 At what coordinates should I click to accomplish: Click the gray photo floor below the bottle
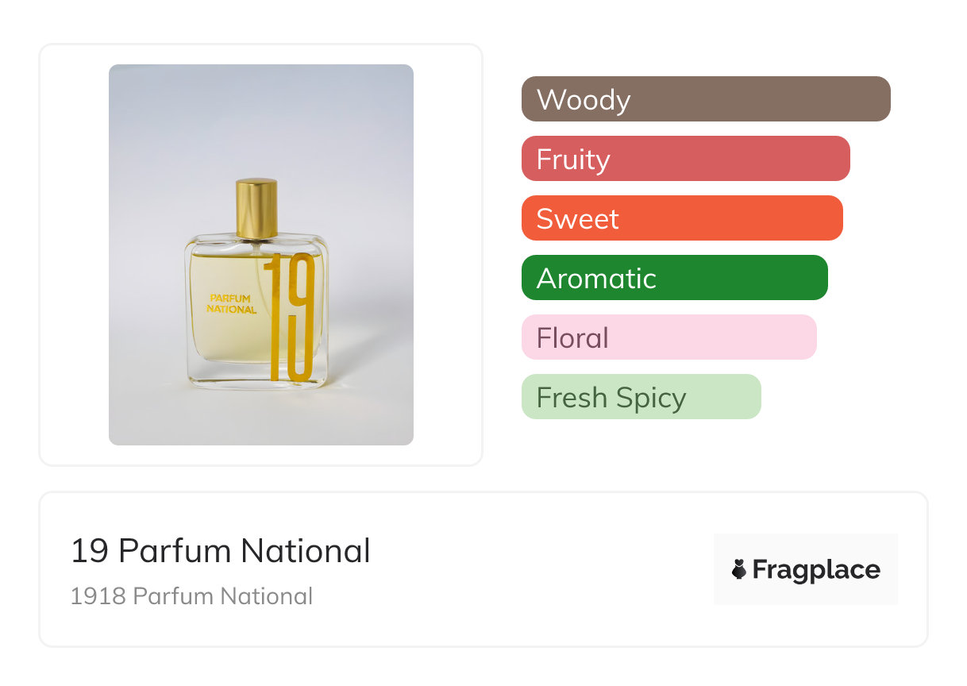(x=260, y=417)
